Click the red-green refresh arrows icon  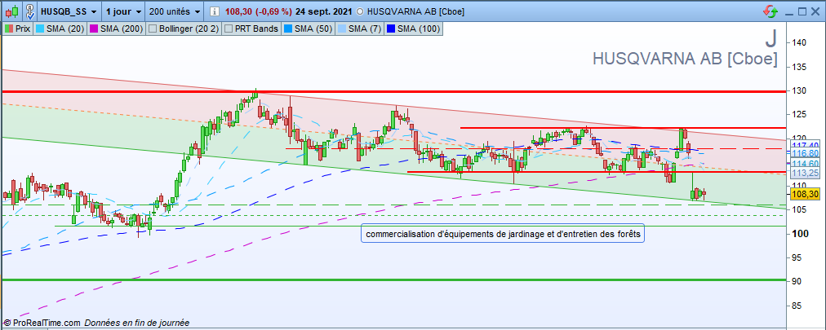point(770,11)
